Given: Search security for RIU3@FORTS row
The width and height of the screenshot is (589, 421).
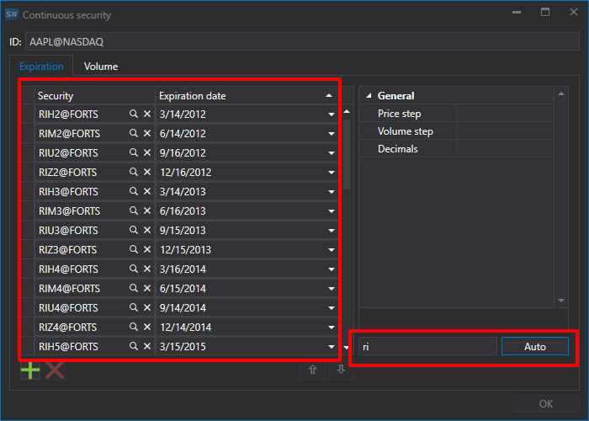Looking at the screenshot, I should pyautogui.click(x=133, y=230).
